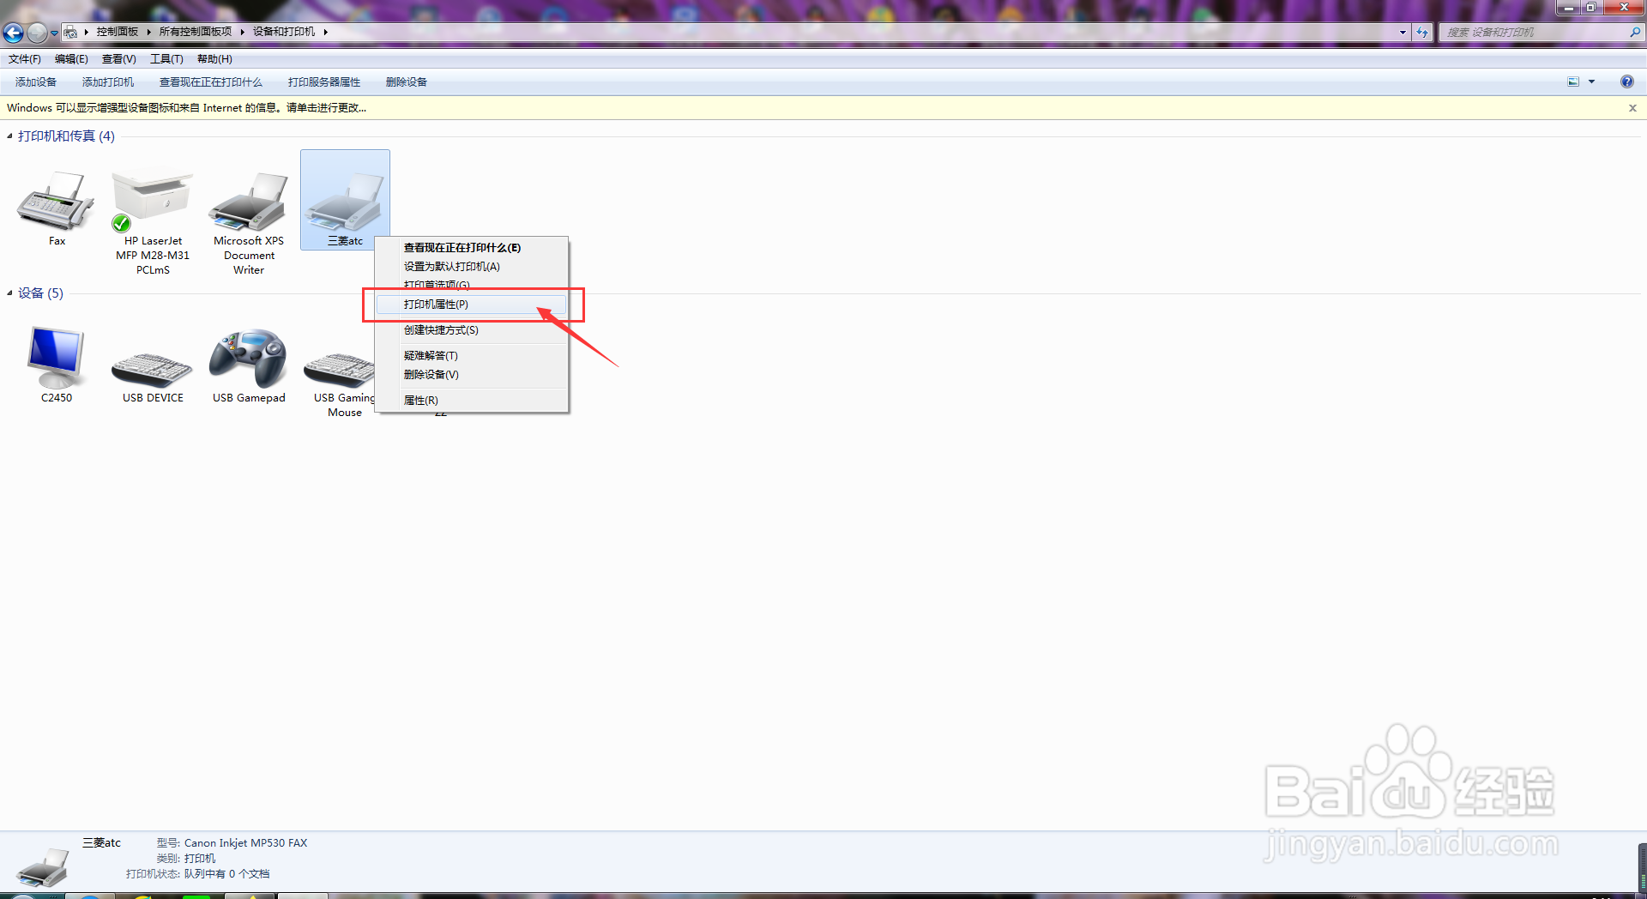Expand arrow after 所有控制面板项 breadcrumb

242,32
